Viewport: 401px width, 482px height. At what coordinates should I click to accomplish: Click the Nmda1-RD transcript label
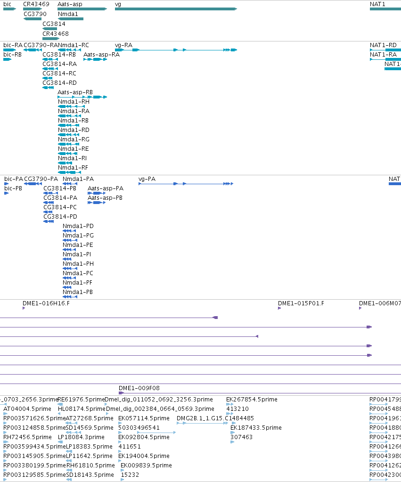pyautogui.click(x=74, y=130)
